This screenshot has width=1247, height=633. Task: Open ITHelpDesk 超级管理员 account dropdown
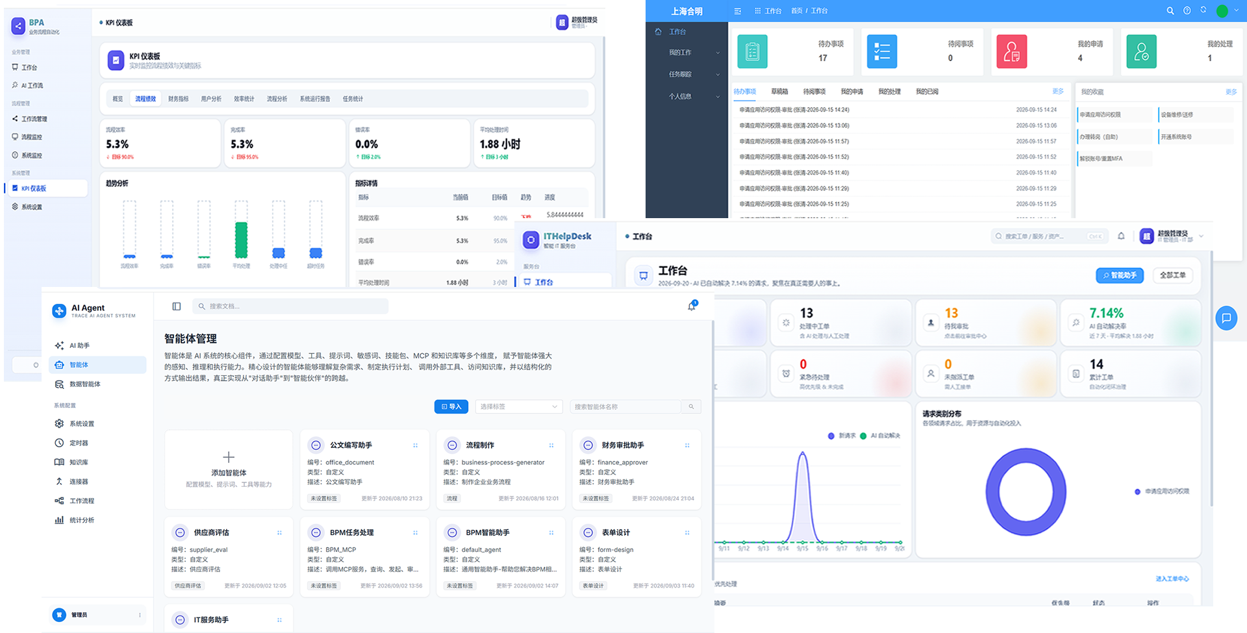click(x=1172, y=236)
